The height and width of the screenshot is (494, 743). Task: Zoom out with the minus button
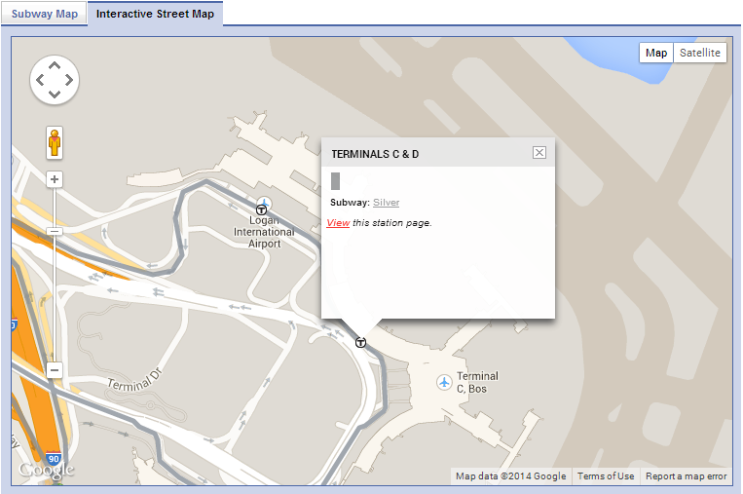click(x=55, y=370)
